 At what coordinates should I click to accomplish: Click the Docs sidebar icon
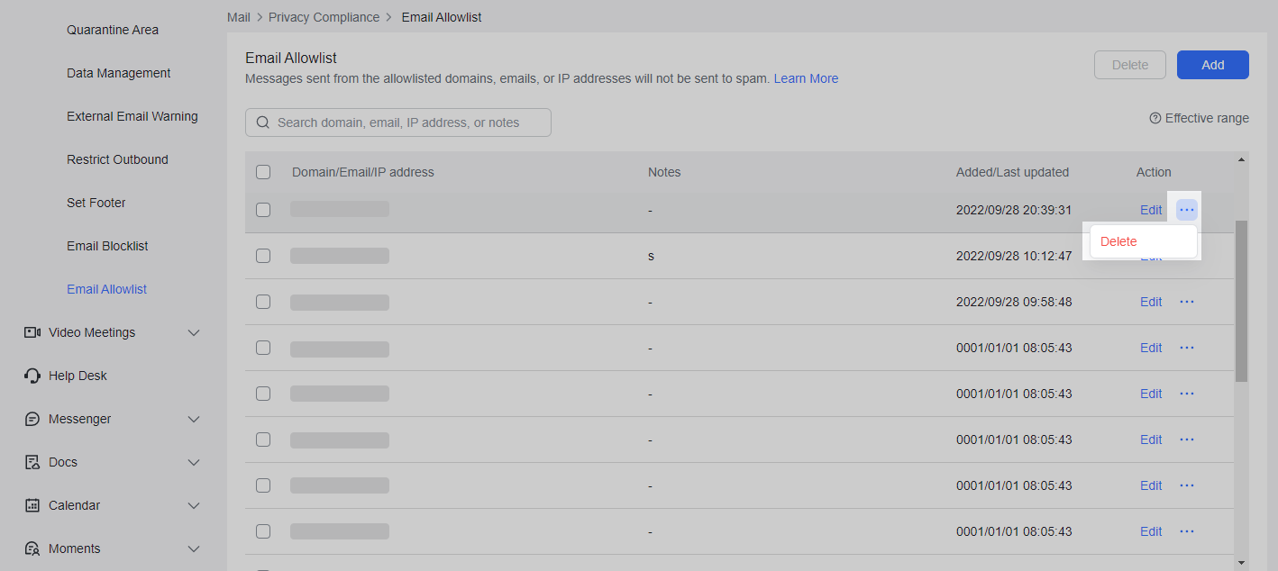click(x=32, y=462)
